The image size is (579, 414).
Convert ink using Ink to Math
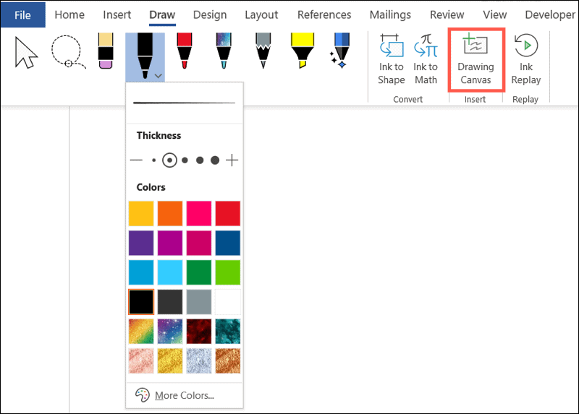tap(426, 60)
